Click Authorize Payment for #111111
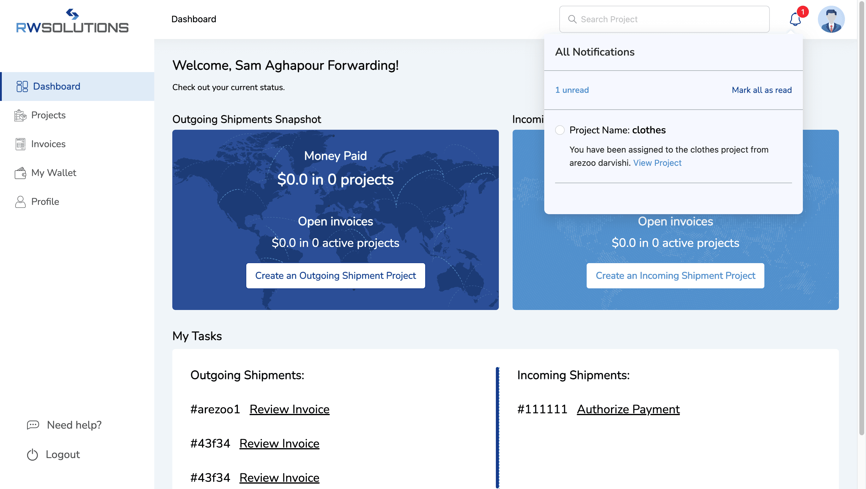Viewport: 866px width, 489px height. click(x=628, y=409)
